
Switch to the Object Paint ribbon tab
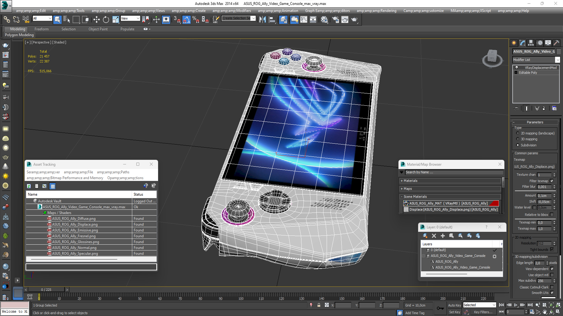click(x=98, y=29)
